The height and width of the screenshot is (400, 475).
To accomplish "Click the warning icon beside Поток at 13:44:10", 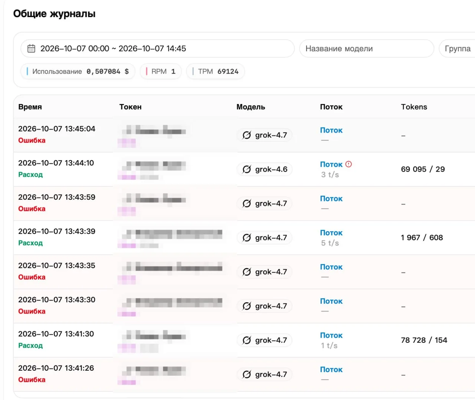I will click(x=348, y=164).
